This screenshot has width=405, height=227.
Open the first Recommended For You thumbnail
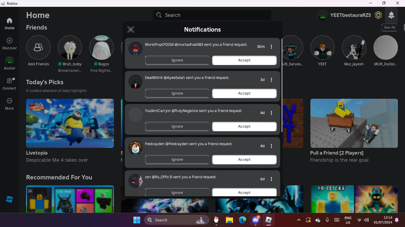click(70, 199)
